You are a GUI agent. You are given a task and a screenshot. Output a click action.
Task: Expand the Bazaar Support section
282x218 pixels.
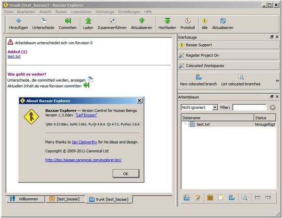[228, 45]
